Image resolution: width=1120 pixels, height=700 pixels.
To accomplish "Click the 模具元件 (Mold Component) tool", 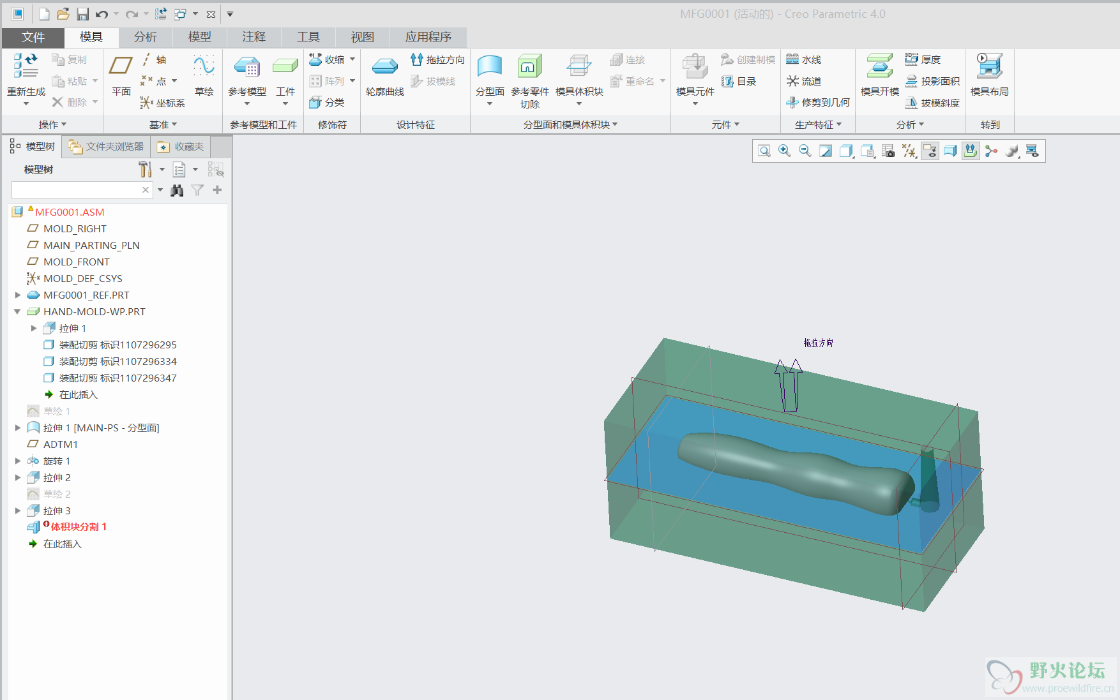I will [x=695, y=79].
